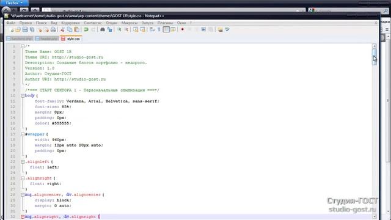The height and width of the screenshot is (220, 391).
Task: Collapse the body rule fold marker
Action: (23, 96)
